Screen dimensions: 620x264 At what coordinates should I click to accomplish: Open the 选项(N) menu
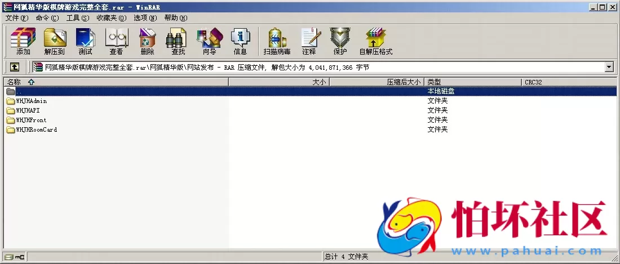pyautogui.click(x=145, y=18)
